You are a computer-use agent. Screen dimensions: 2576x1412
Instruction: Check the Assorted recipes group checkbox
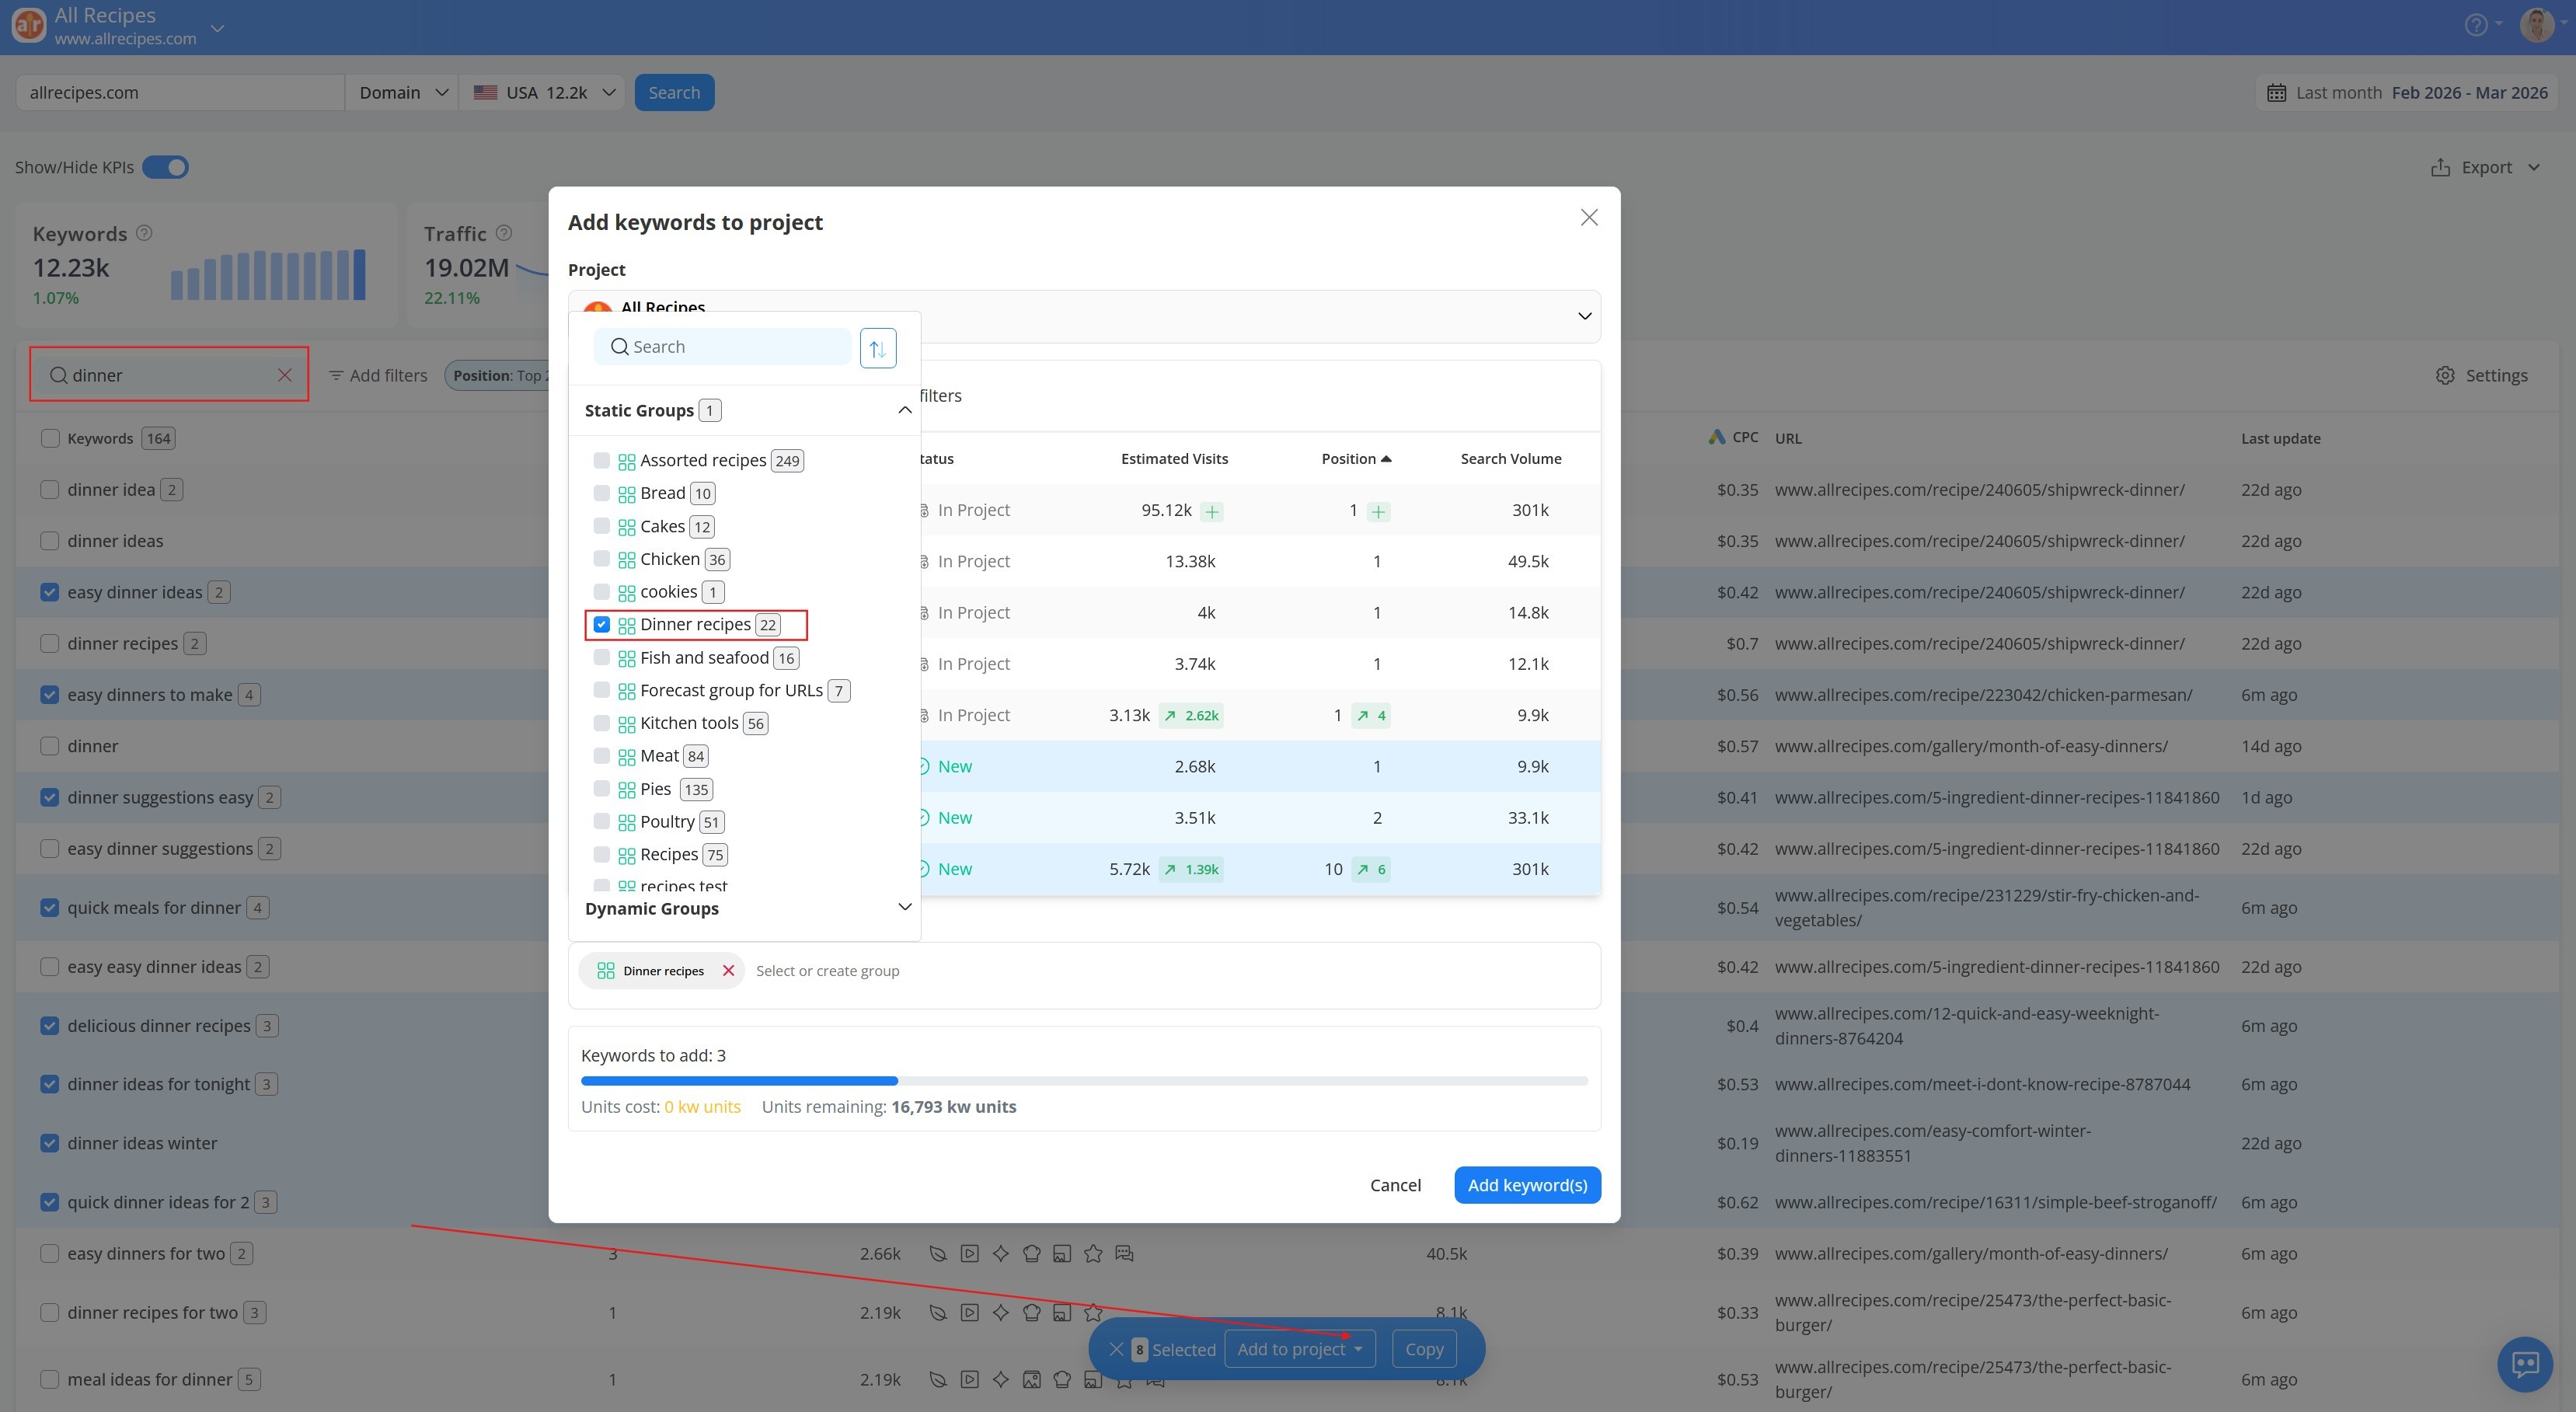[x=601, y=460]
